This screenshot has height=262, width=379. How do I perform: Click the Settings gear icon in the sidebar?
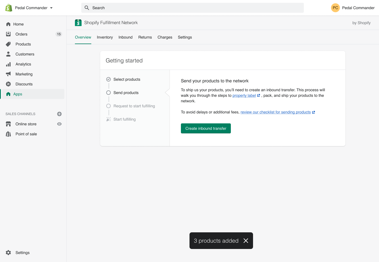[8, 253]
